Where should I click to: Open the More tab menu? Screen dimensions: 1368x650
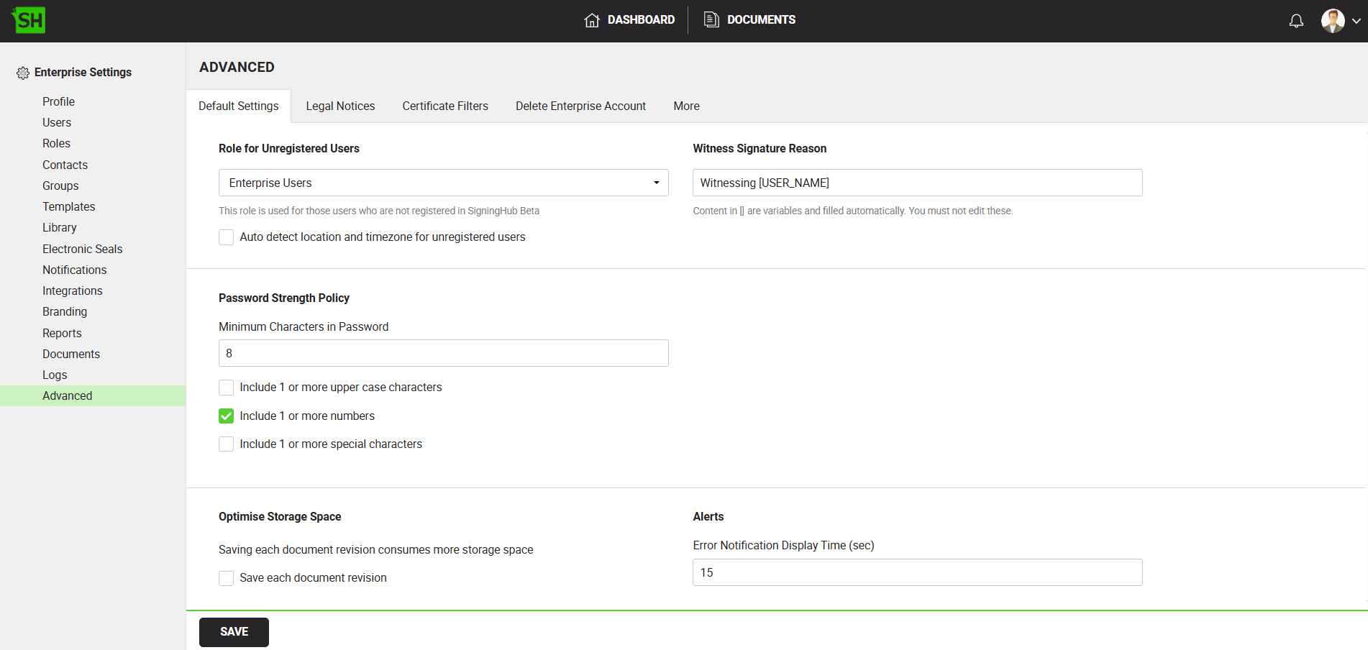686,106
